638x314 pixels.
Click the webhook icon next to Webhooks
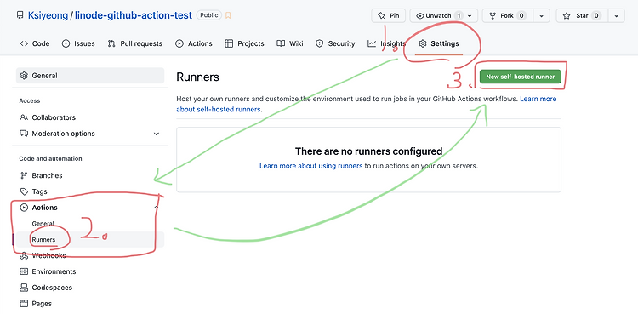24,256
